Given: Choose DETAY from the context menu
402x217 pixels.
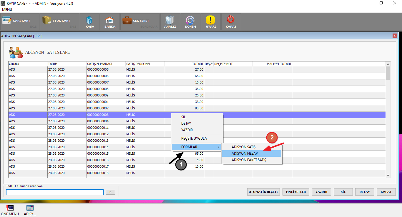Looking at the screenshot, I should (x=197, y=123).
